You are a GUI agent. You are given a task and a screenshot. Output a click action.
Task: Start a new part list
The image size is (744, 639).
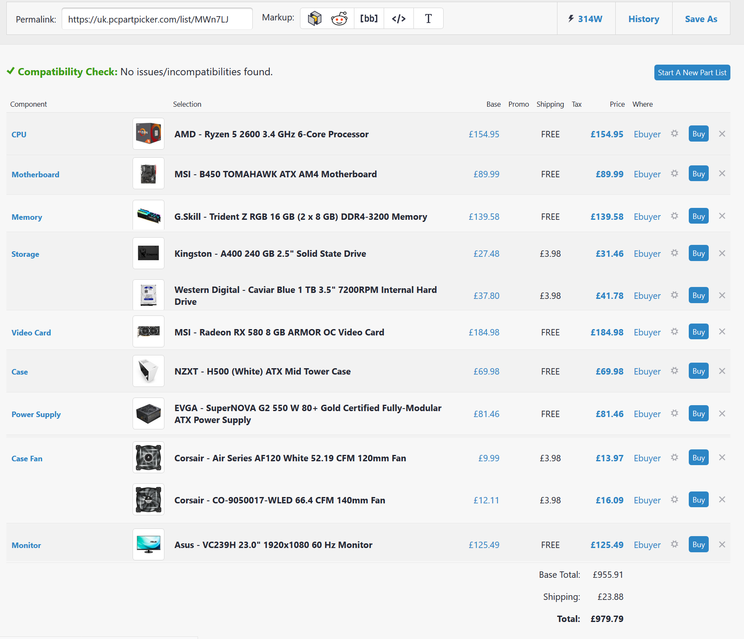(692, 73)
